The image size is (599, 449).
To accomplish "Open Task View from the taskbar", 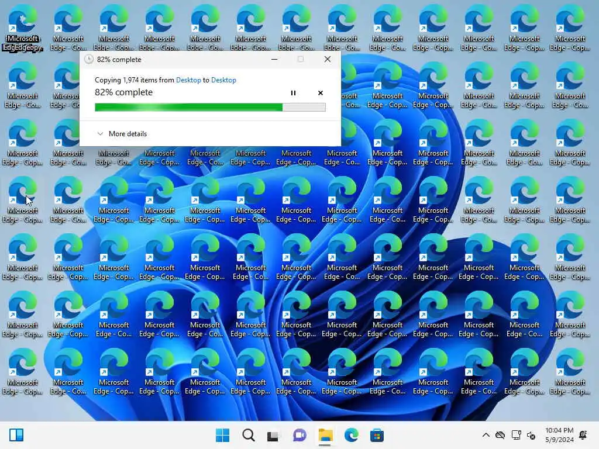I will pos(273,435).
